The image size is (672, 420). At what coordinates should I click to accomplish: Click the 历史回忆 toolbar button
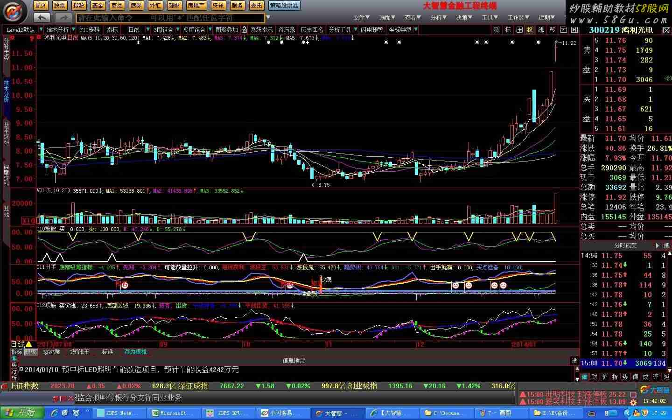click(312, 29)
